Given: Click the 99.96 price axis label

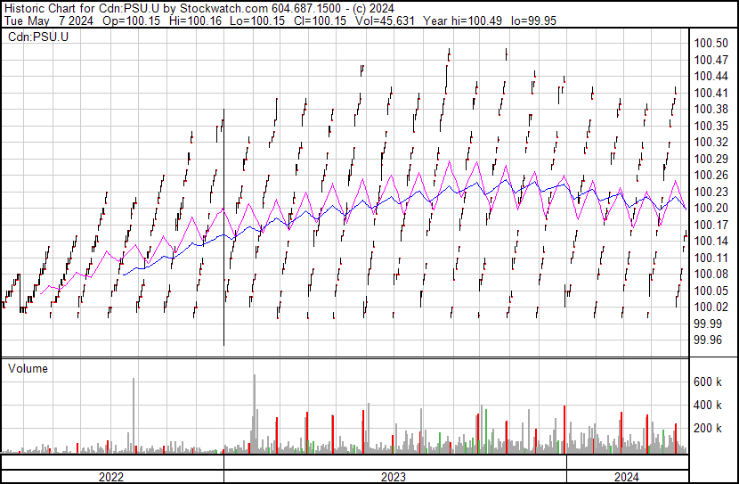Looking at the screenshot, I should 708,340.
